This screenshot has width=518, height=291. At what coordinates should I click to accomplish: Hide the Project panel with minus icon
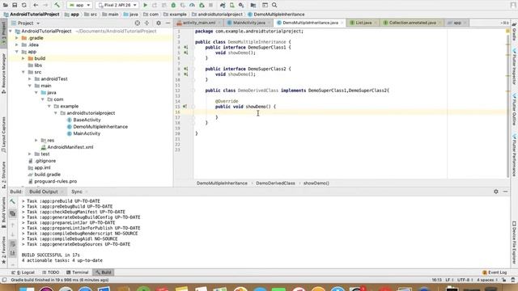[168, 23]
